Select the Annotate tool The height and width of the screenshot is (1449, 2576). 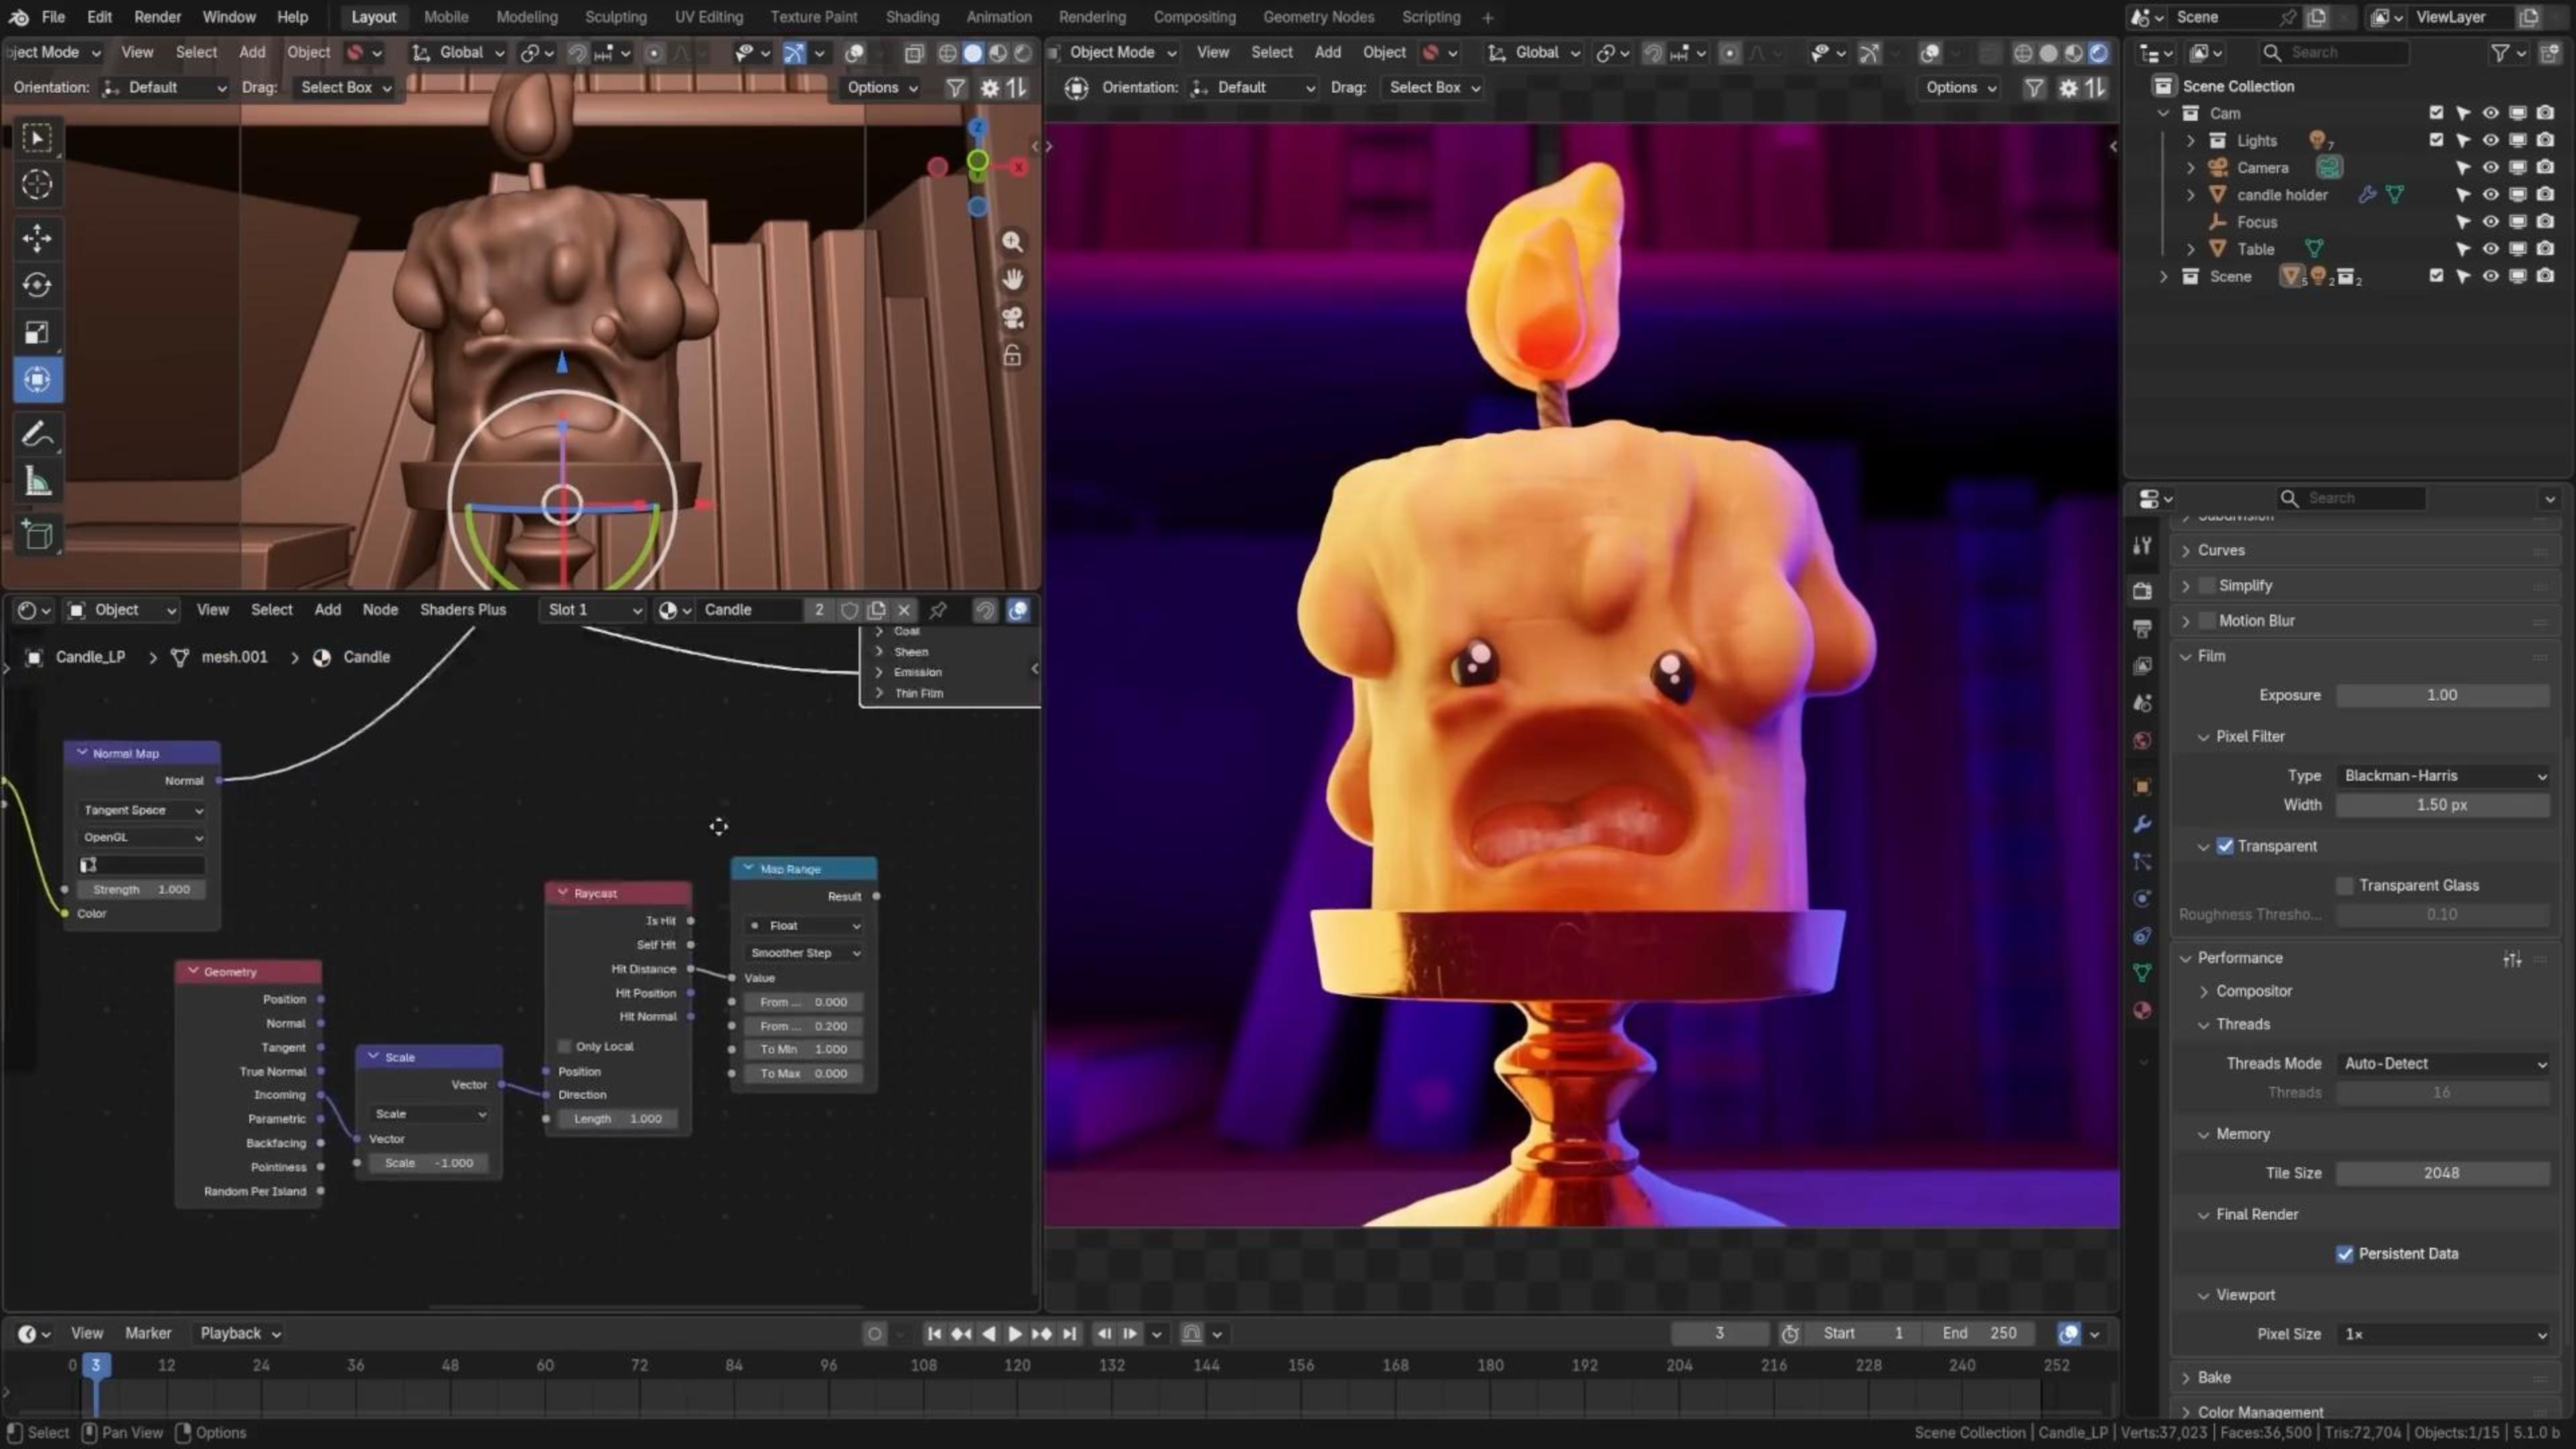[37, 434]
